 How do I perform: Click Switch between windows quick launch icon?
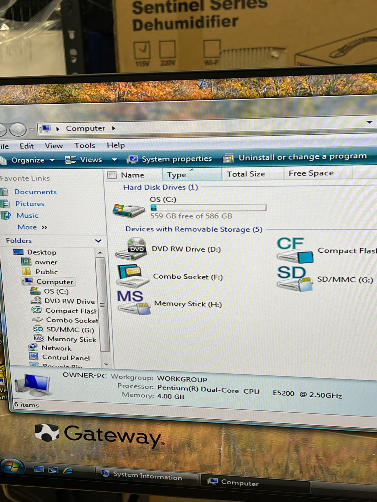pyautogui.click(x=53, y=470)
